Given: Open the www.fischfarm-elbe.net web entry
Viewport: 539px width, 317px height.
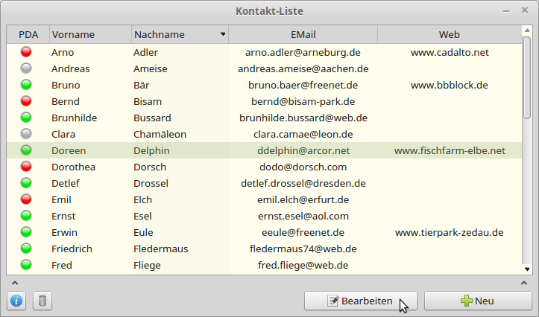Looking at the screenshot, I should [x=449, y=150].
